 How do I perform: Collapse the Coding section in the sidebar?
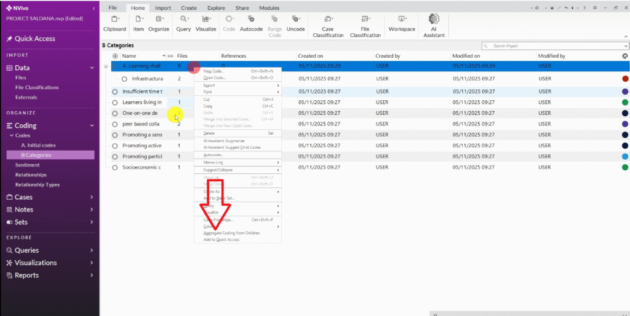92,125
